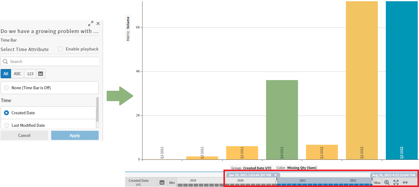Select the All attribute tab

point(6,73)
